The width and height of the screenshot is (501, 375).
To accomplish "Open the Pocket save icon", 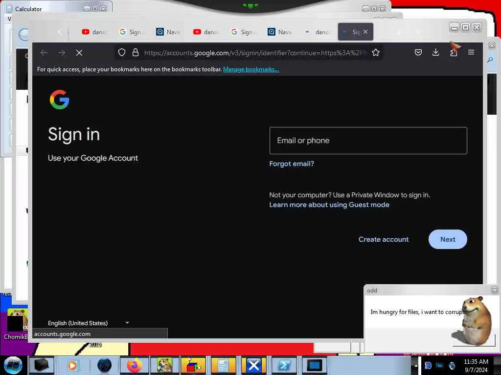I will point(418,52).
